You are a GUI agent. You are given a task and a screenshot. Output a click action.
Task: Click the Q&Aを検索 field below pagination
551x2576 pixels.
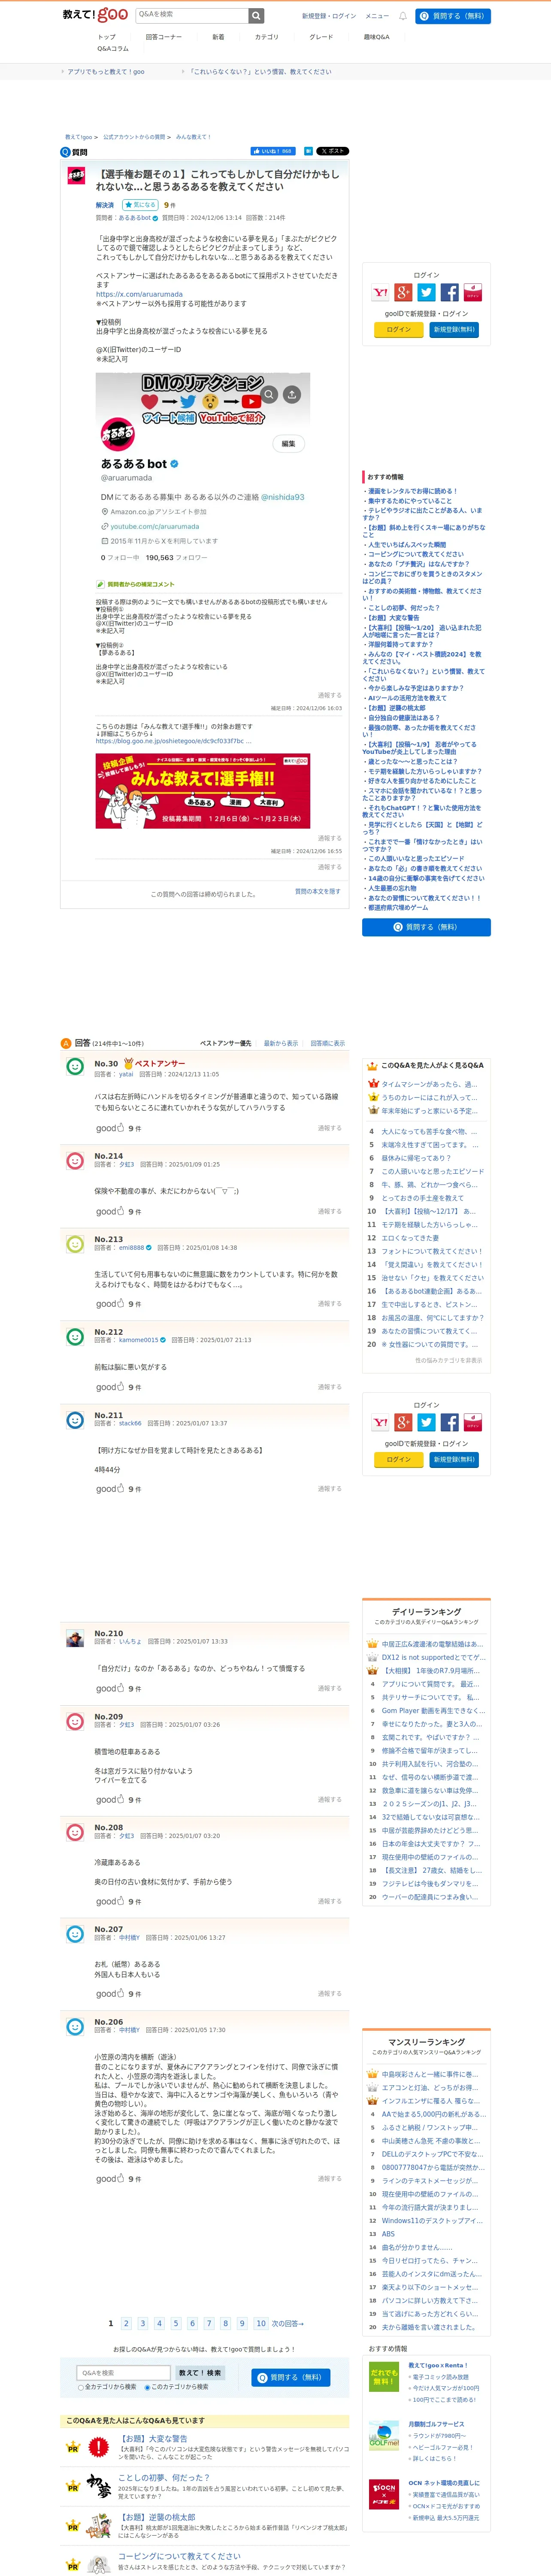coord(124,2373)
